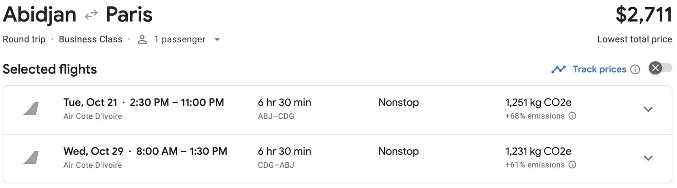
Task: Click the Track prices link
Action: pos(600,69)
